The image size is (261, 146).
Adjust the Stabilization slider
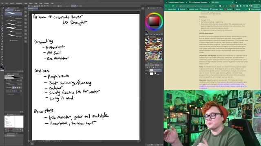point(15,91)
